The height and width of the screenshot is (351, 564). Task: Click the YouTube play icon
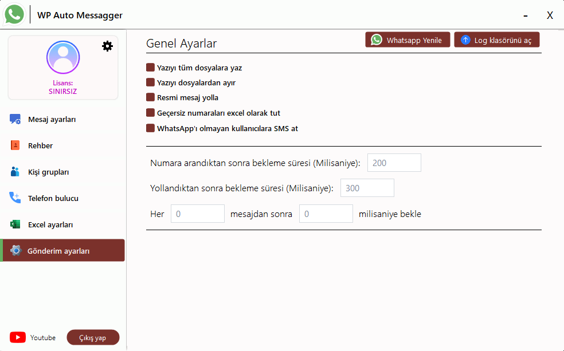(x=18, y=337)
